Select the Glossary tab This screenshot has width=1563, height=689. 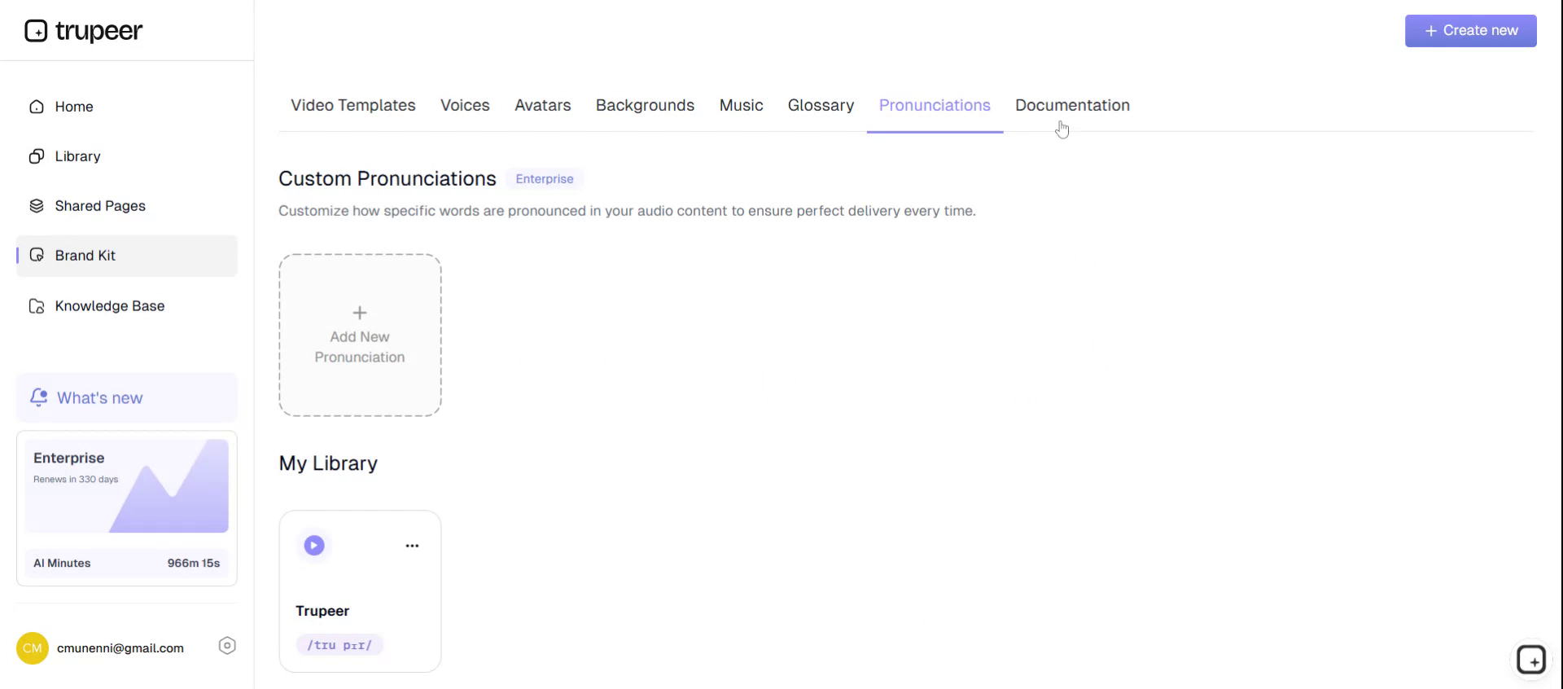[x=821, y=106]
